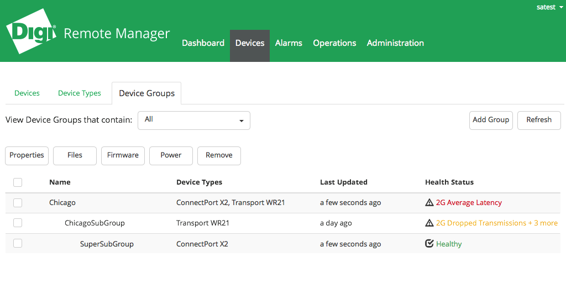Click the ConnectPort X2, Transport WR21 cell

230,202
